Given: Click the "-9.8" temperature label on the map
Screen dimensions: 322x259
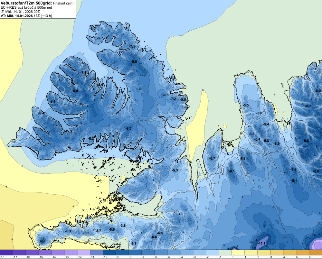Looking at the screenshot, I should (306, 141).
